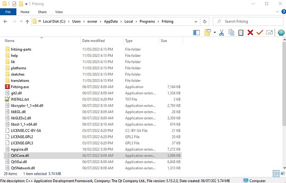Go back with the left arrow button

5,22
